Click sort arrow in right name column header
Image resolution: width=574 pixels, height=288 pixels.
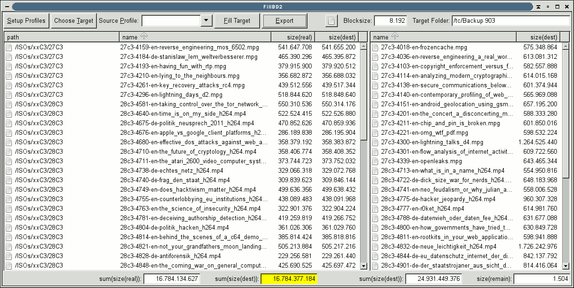(x=394, y=37)
